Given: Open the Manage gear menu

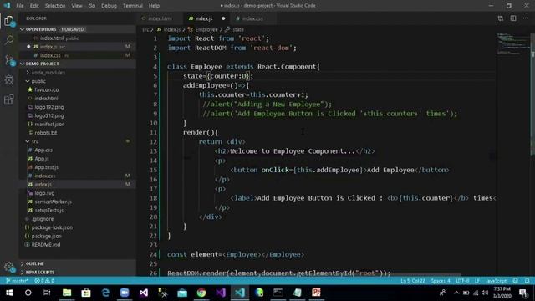Looking at the screenshot, I should (9, 267).
